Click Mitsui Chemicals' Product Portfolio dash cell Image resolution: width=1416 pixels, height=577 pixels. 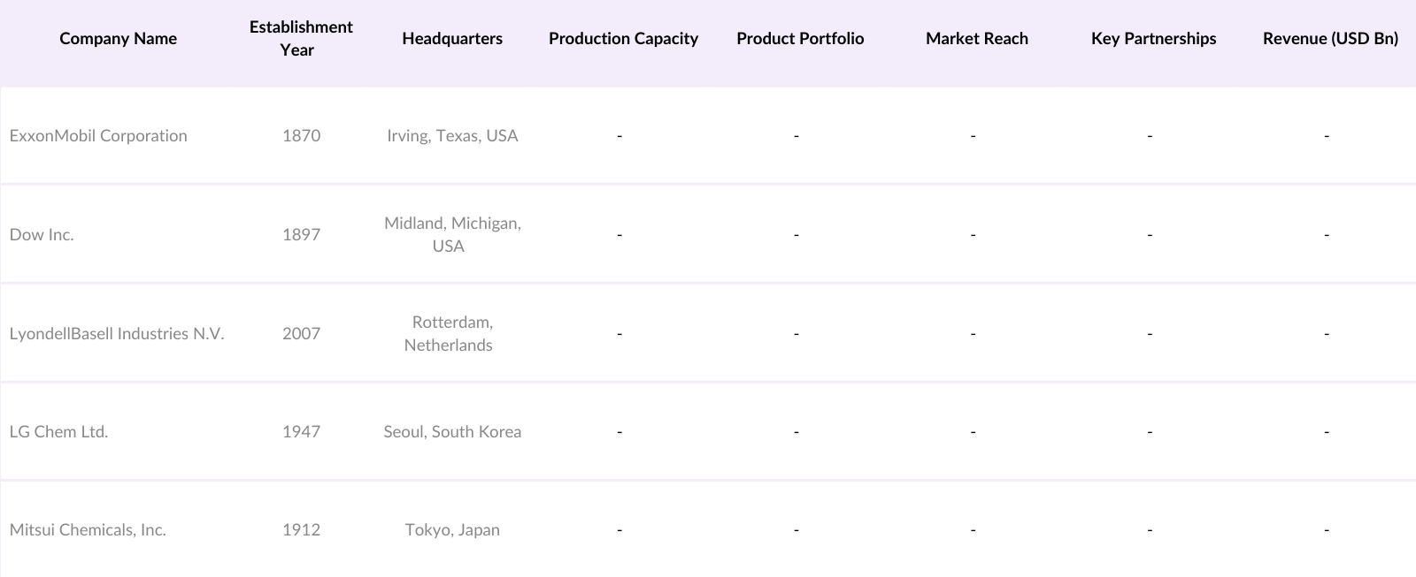tap(796, 530)
